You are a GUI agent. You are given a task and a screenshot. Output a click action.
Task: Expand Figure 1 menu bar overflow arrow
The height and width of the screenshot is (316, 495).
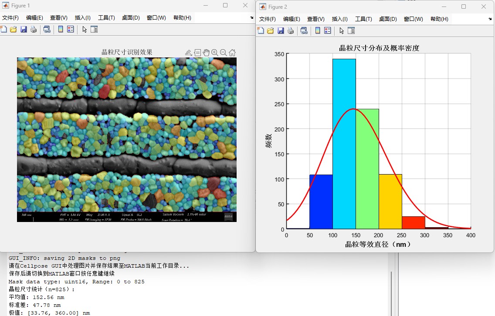[x=251, y=18]
